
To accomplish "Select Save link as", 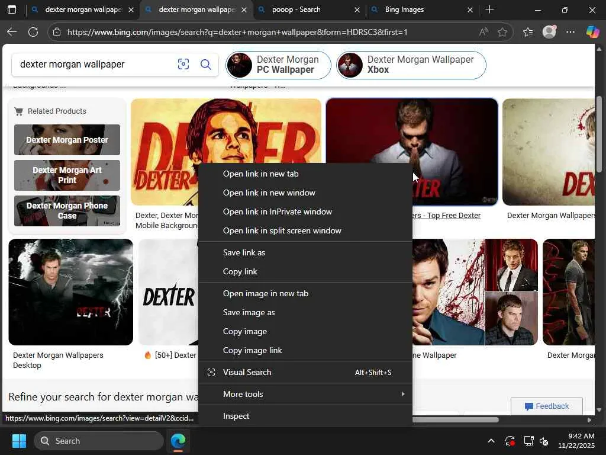I will [305, 252].
